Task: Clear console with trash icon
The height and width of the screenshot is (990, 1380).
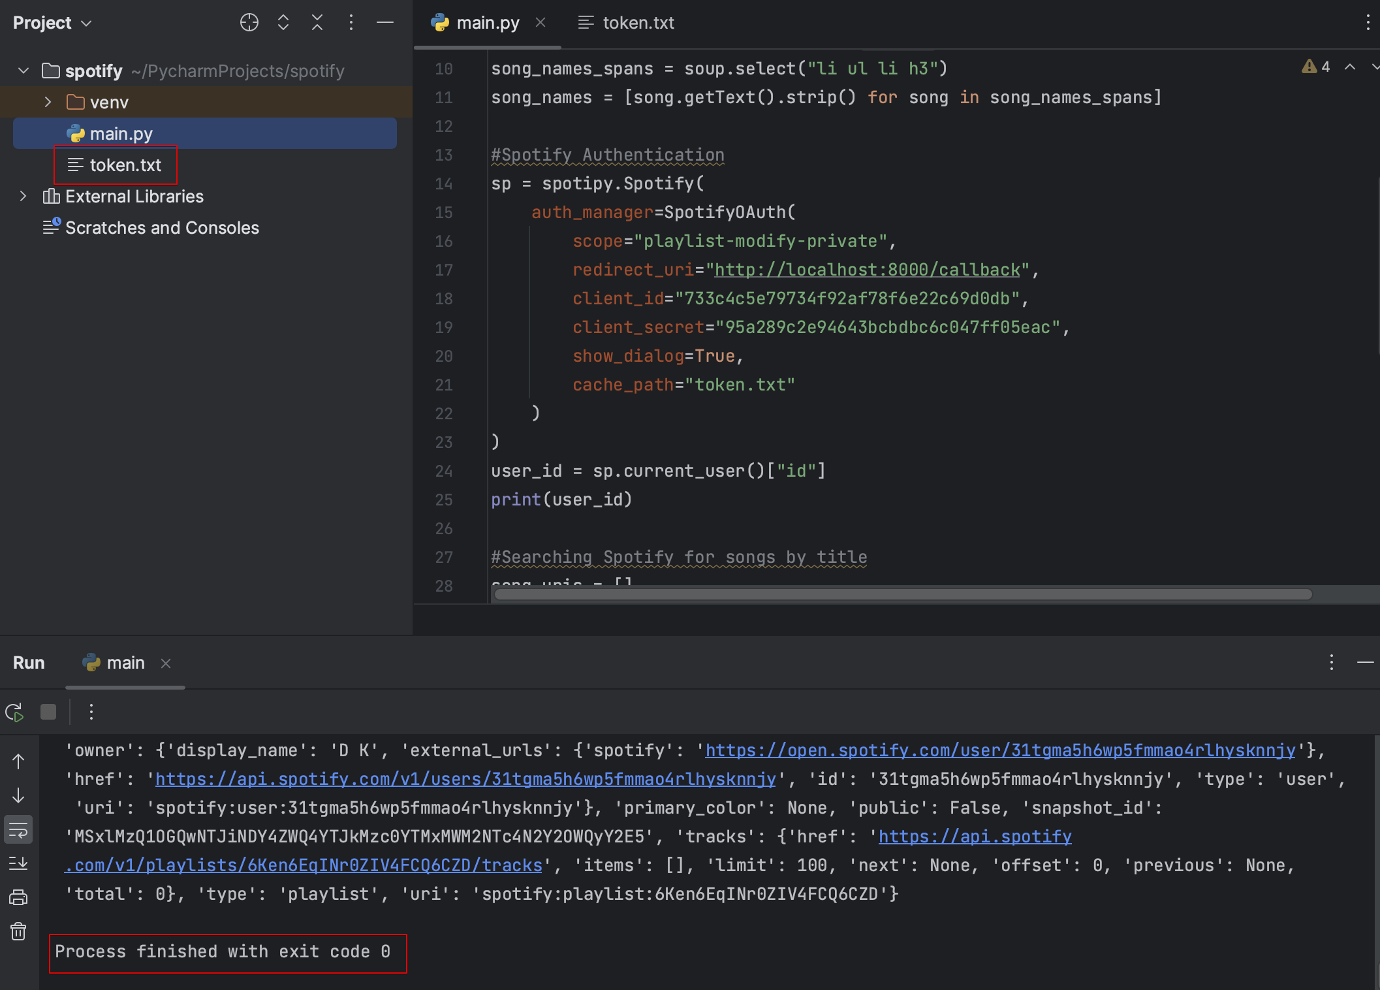Action: click(x=18, y=931)
